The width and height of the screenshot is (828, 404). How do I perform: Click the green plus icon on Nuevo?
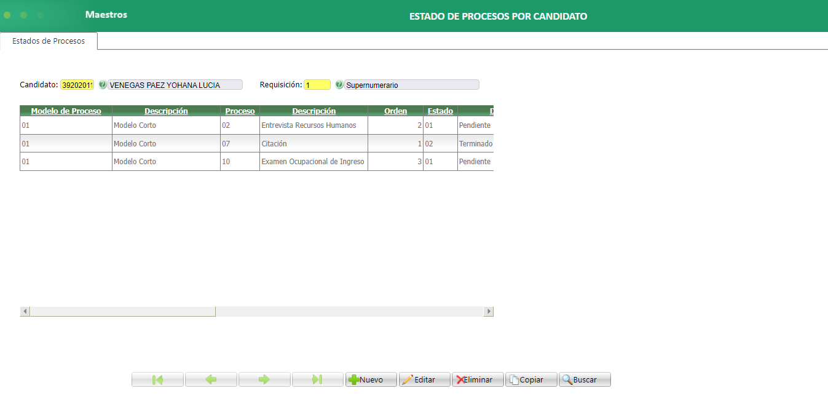click(x=355, y=379)
